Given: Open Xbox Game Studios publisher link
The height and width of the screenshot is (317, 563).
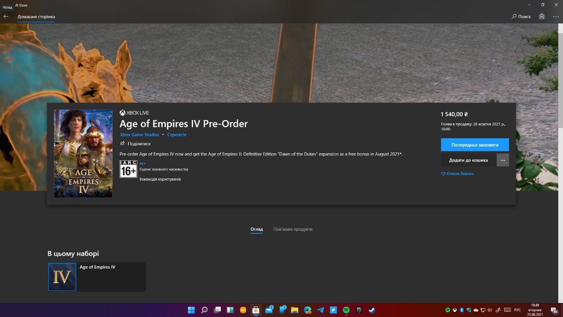Looking at the screenshot, I should click(139, 135).
